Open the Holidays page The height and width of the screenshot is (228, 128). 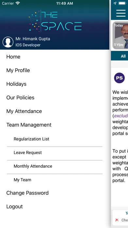[16, 84]
